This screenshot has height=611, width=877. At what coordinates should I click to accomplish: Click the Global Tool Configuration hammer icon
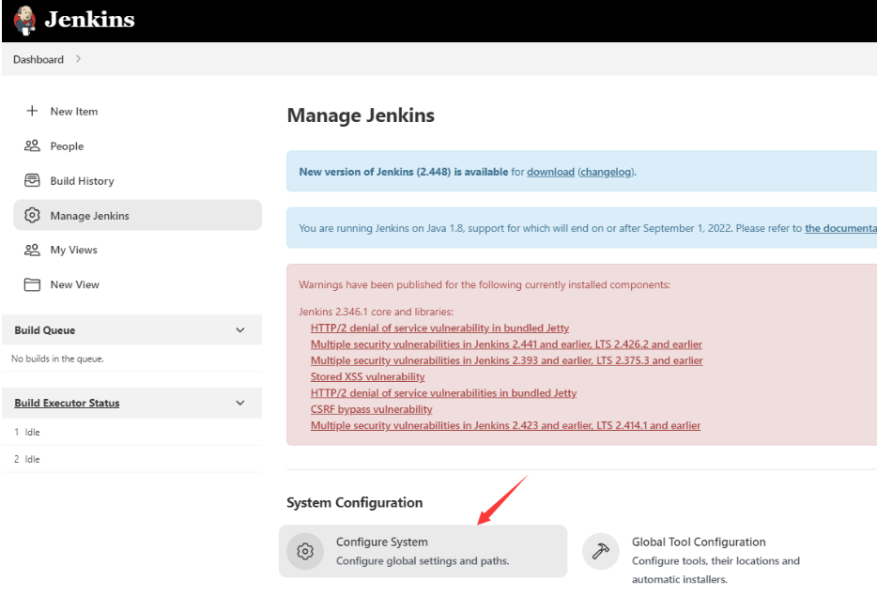pyautogui.click(x=601, y=551)
